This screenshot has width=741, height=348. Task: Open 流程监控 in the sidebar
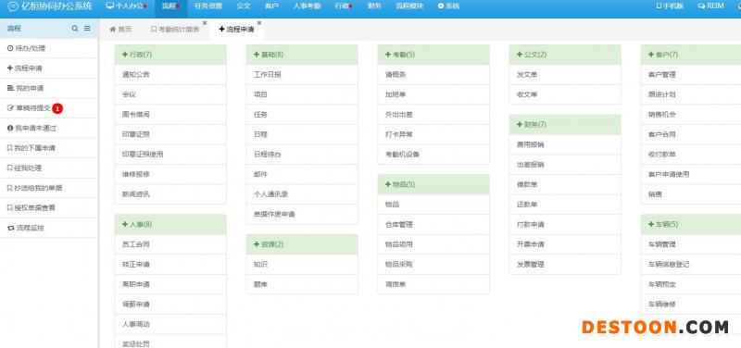click(x=49, y=228)
